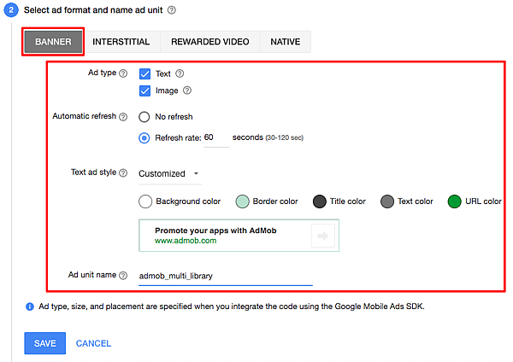Click help icon beside Text ad style
513x362 pixels.
pos(123,173)
